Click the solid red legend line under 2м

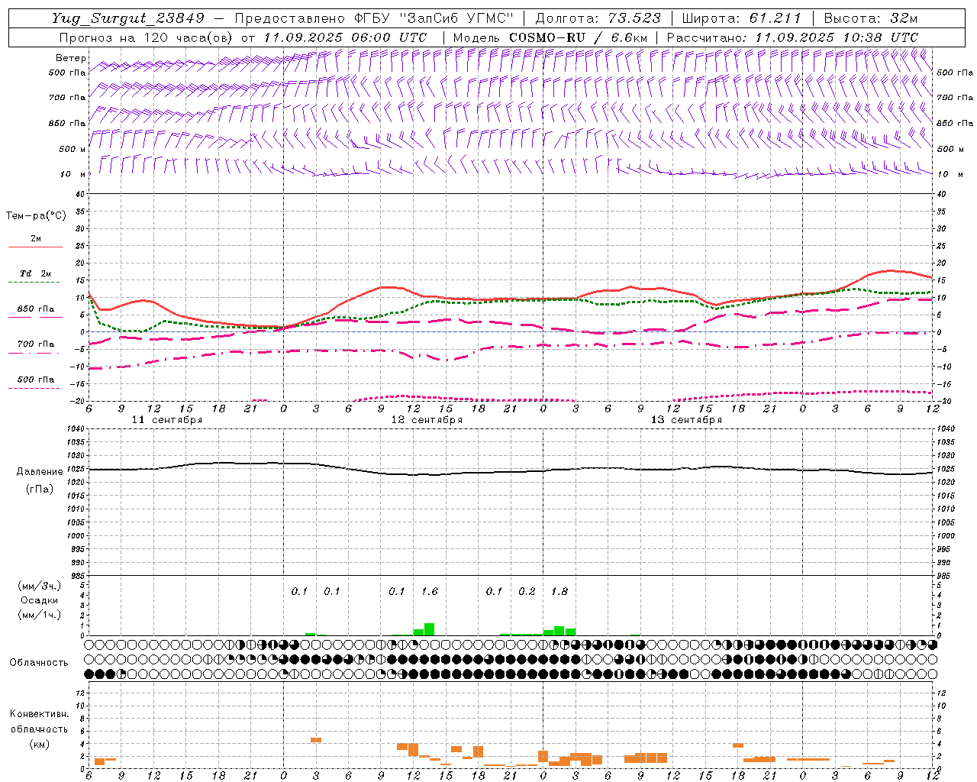tap(35, 247)
